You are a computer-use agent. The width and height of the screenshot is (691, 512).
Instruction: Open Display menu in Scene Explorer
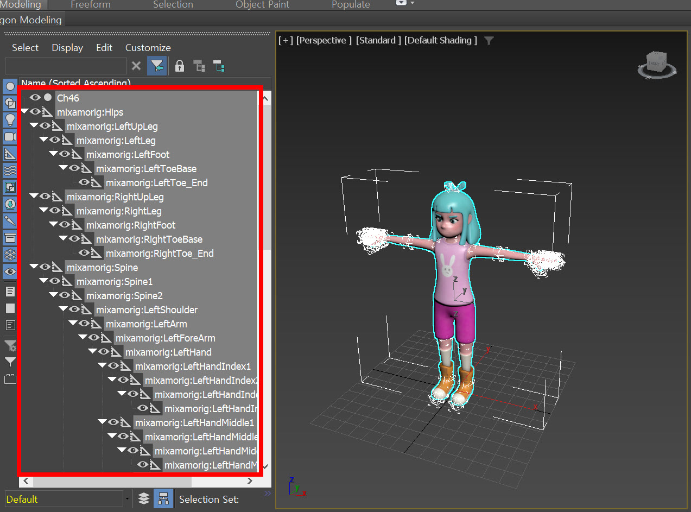pos(67,48)
